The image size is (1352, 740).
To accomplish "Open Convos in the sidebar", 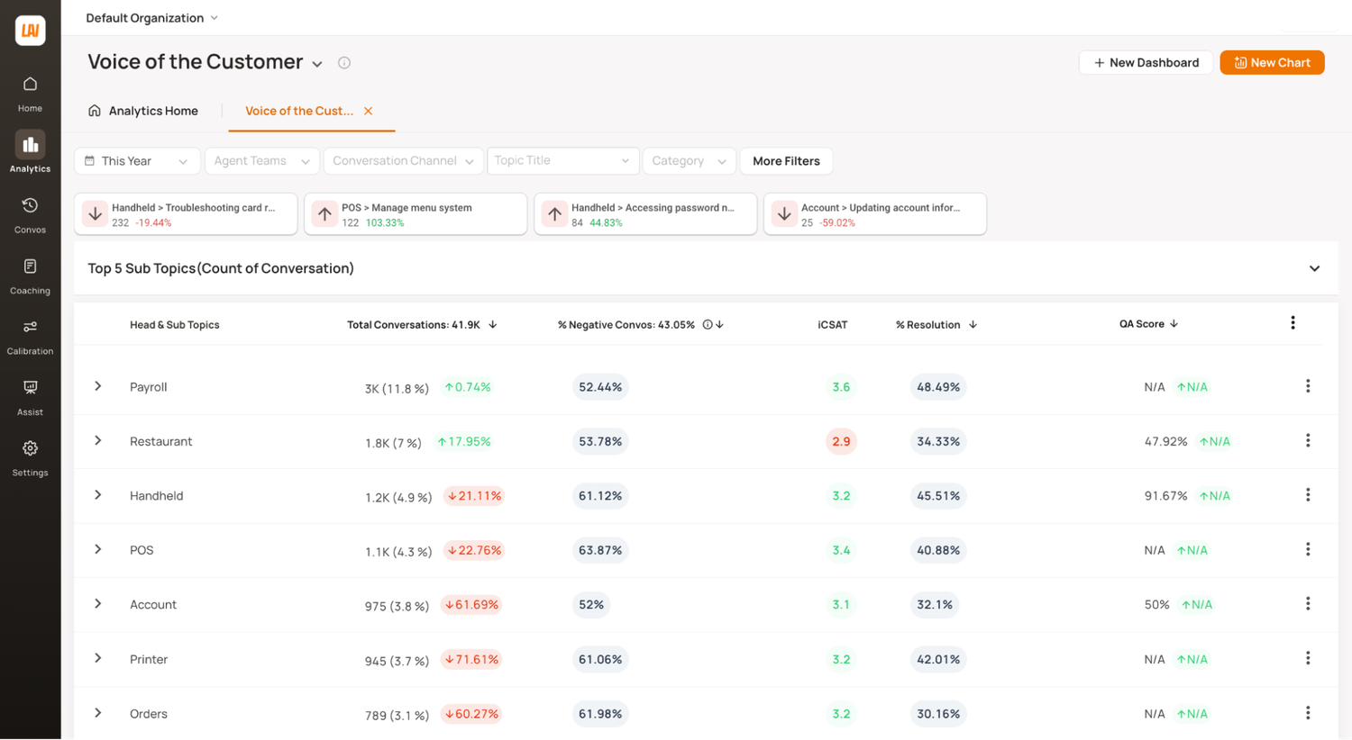I will click(x=30, y=214).
